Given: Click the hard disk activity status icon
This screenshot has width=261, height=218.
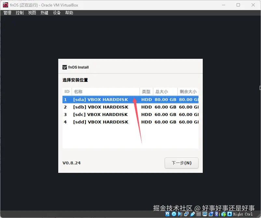Looking at the screenshot, I should [x=168, y=214].
